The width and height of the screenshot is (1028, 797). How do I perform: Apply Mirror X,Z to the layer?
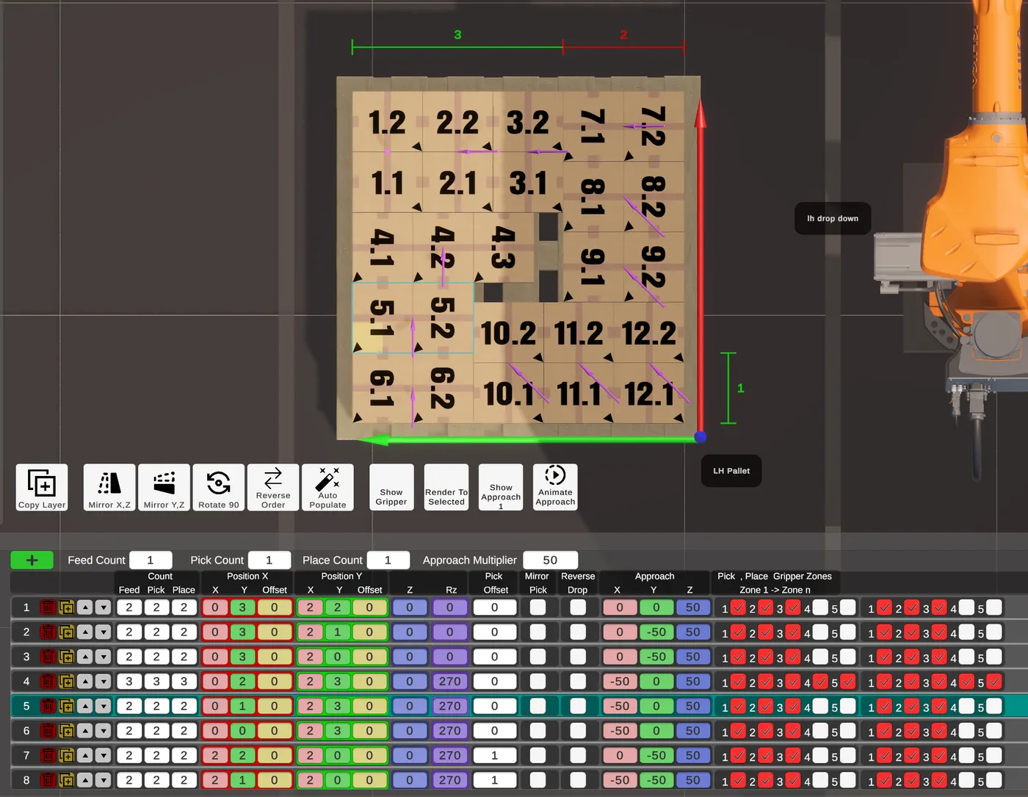109,487
